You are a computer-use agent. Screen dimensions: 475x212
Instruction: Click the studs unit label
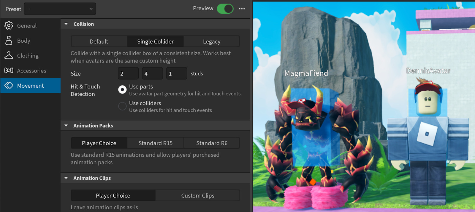point(197,73)
